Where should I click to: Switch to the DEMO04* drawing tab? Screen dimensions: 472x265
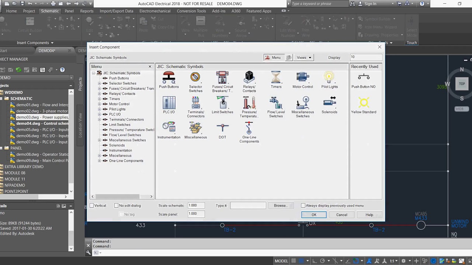[47, 51]
